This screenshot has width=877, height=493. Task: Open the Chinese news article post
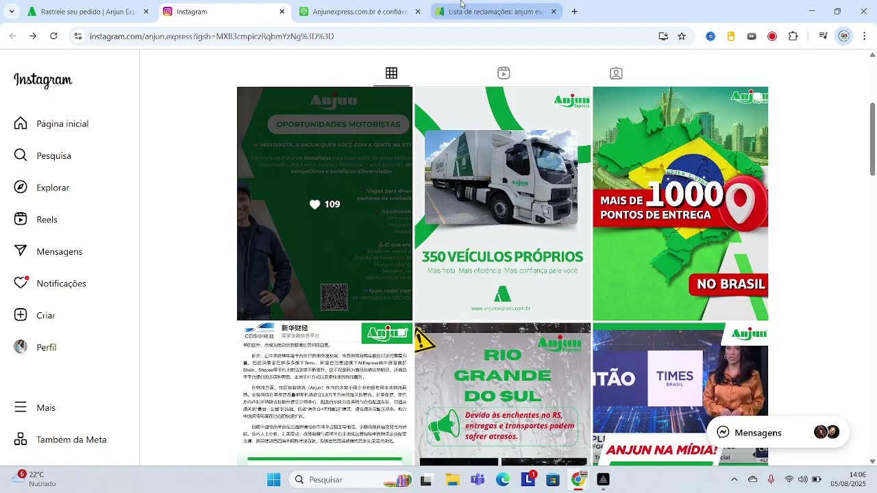coord(325,394)
